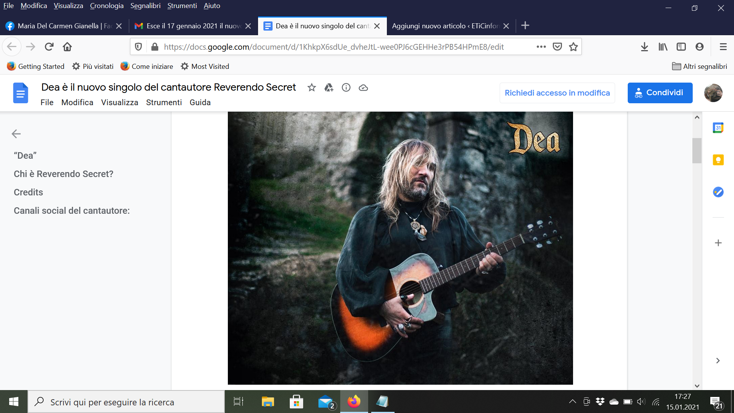Image resolution: width=734 pixels, height=413 pixels.
Task: Open Più visitati bookmark folder
Action: pyautogui.click(x=93, y=67)
